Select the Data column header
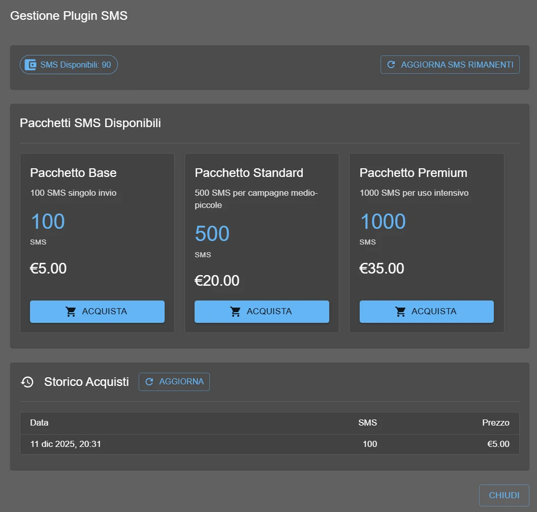 (39, 423)
